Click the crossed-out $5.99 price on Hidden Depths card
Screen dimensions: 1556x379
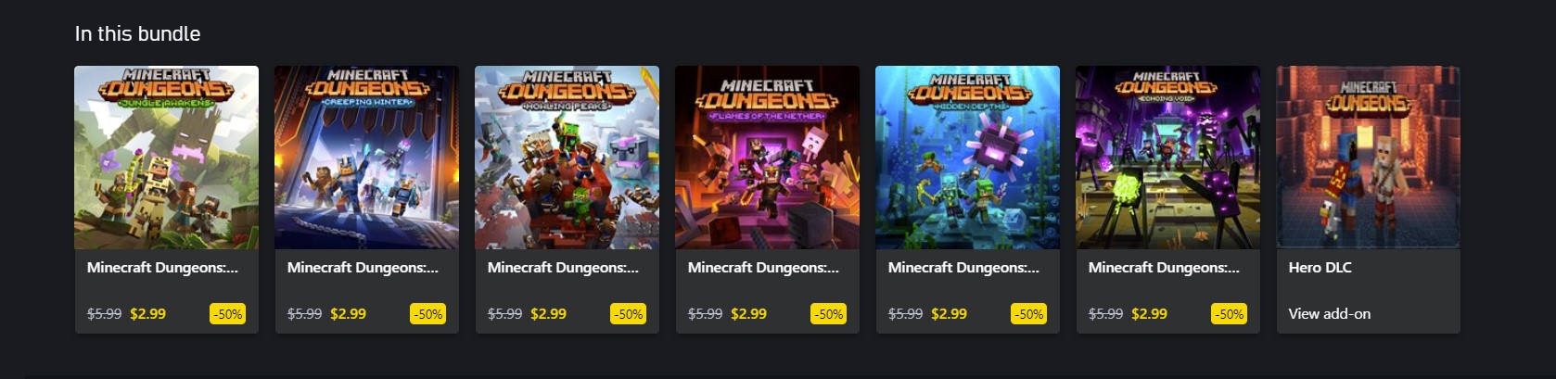(x=905, y=314)
